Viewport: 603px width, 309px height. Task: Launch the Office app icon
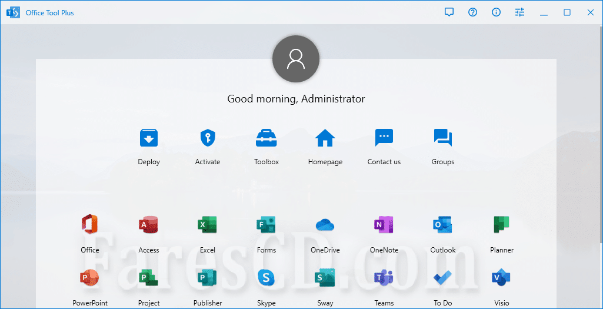[90, 224]
